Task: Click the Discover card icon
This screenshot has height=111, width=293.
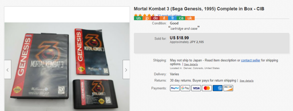Action: tap(228, 88)
